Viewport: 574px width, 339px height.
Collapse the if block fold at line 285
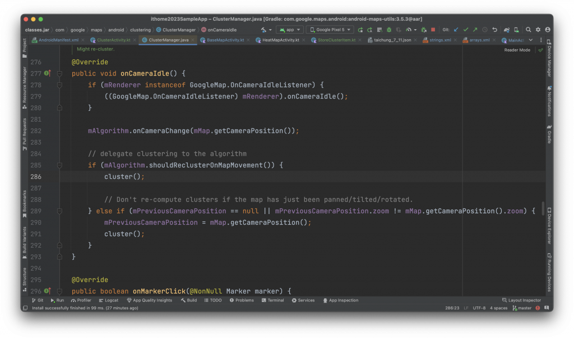coord(59,165)
